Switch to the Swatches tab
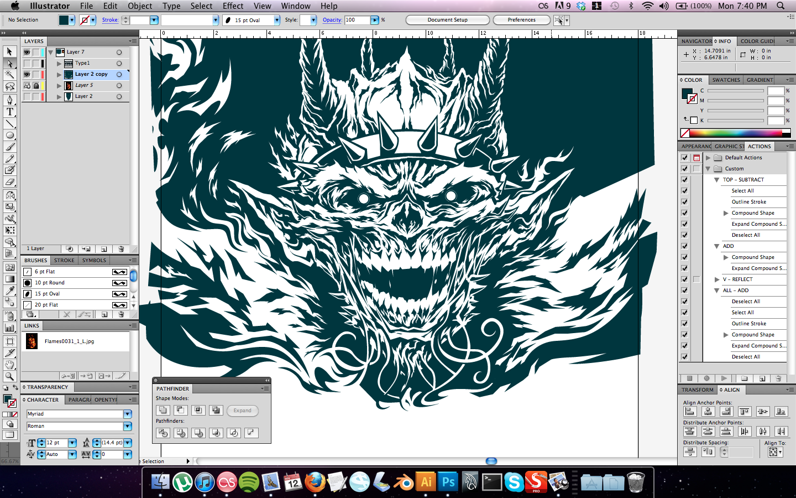Viewport: 796px width, 498px height. [726, 80]
